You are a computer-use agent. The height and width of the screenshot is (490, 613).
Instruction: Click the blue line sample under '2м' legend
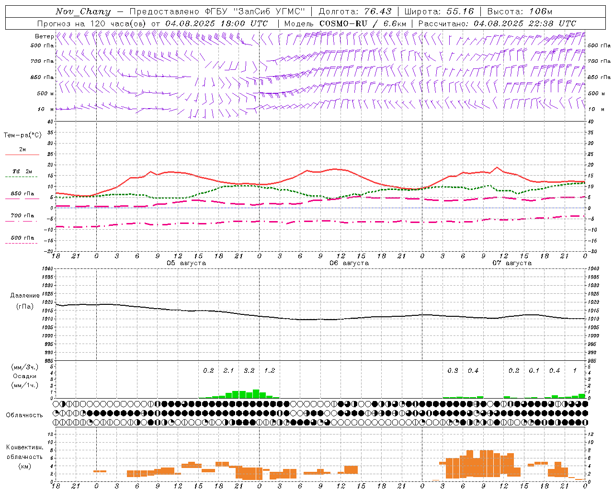[x=22, y=155]
